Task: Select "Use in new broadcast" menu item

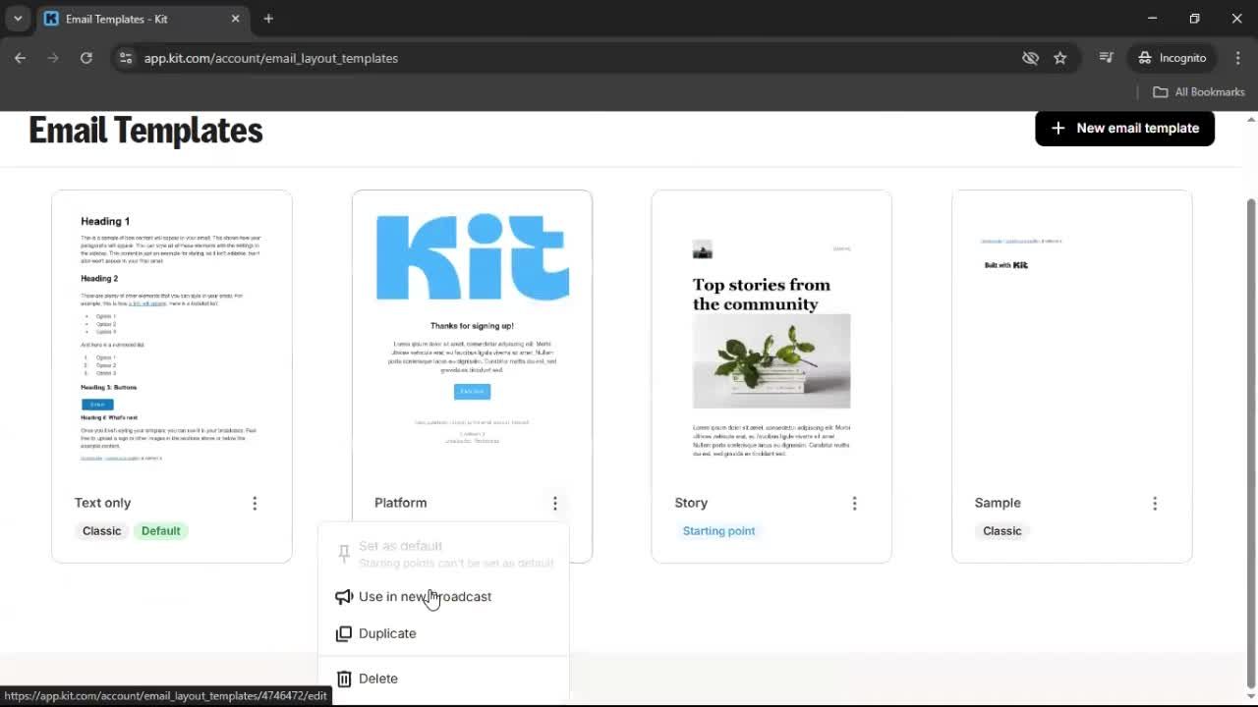Action: pyautogui.click(x=425, y=596)
